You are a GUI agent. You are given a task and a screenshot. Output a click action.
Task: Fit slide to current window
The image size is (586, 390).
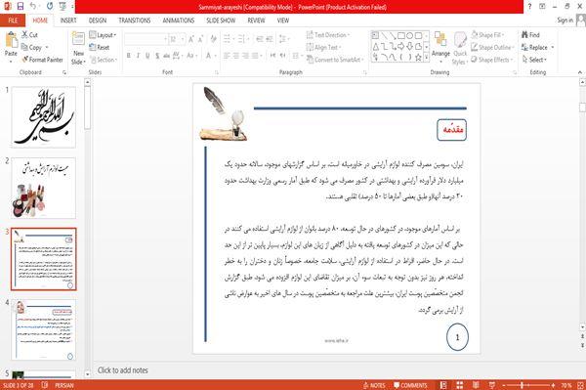tap(581, 385)
